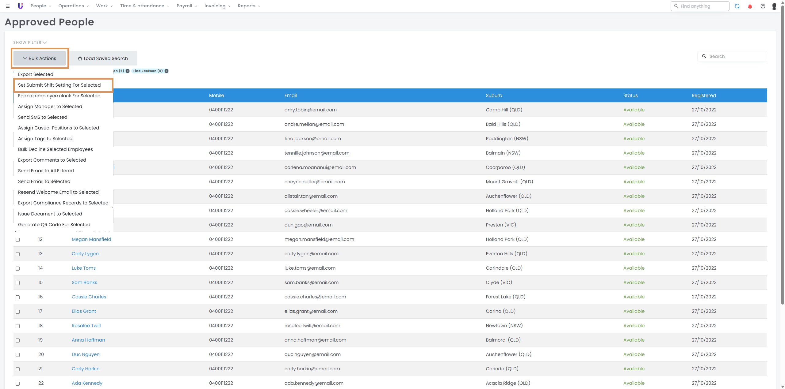Viewport: 785px width, 389px height.
Task: Click the blue sync refresh icon
Action: tap(737, 6)
